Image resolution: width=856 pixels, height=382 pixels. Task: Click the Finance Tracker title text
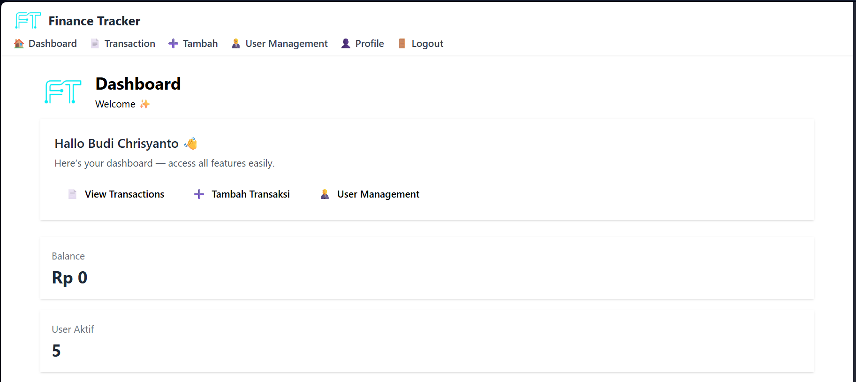pos(94,21)
